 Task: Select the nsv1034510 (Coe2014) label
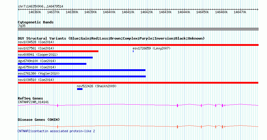tap(36, 80)
